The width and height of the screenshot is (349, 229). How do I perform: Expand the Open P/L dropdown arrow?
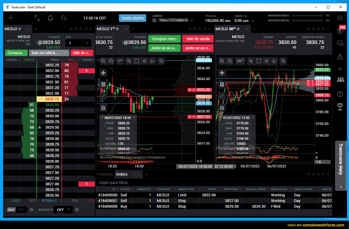coord(253,21)
